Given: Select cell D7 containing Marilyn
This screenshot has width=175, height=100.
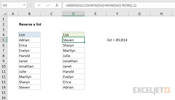Looking at the screenshot, I should click(73, 50).
